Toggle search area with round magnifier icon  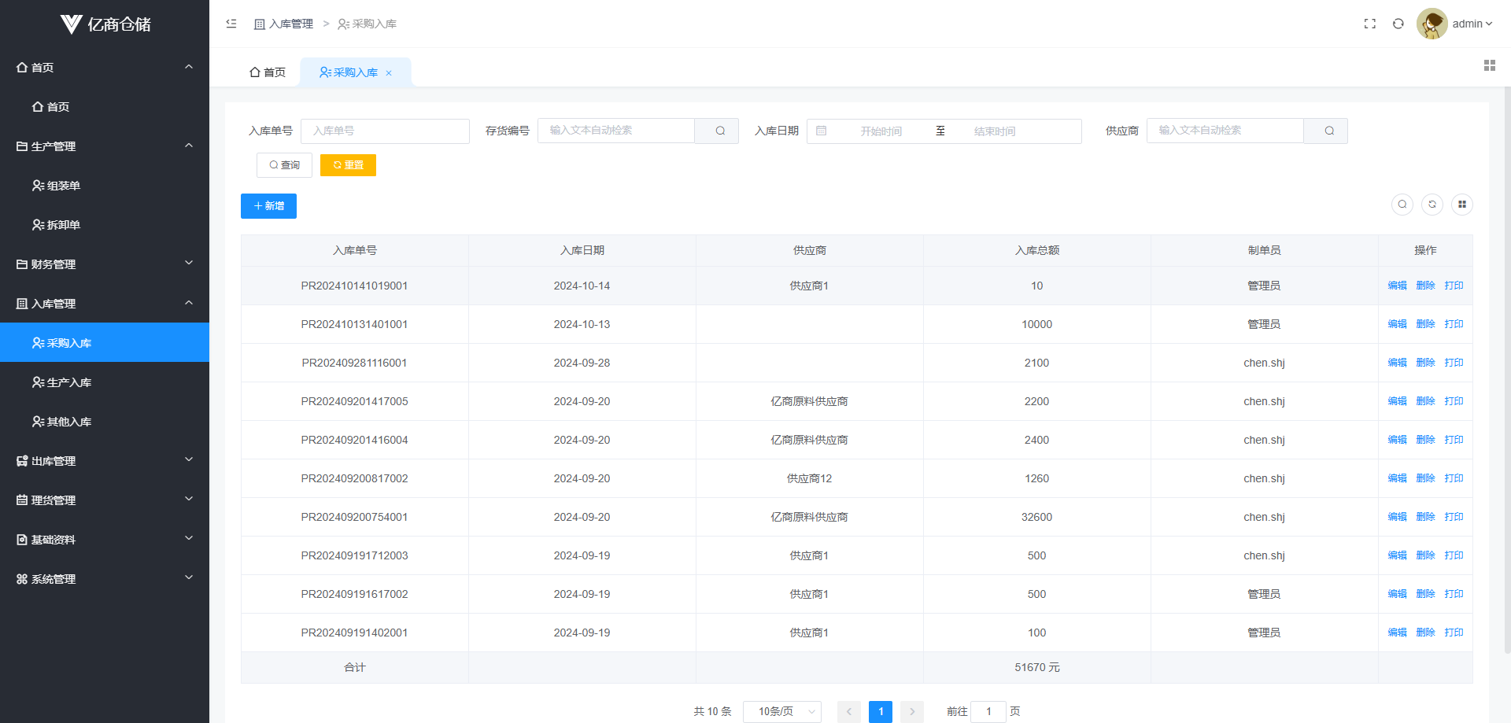click(x=1402, y=205)
